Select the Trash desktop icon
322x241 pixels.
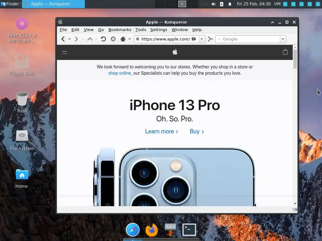tap(22, 103)
